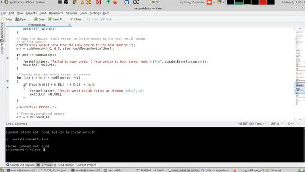Screen dimensions: 305x172
Task: Click Line 1, Column 1 status indicator
Action: (17, 124)
